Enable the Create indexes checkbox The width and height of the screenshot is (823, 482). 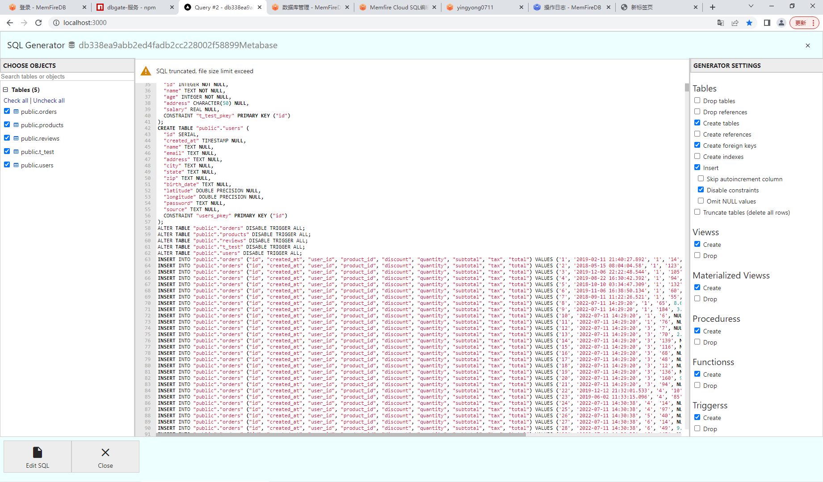point(697,156)
